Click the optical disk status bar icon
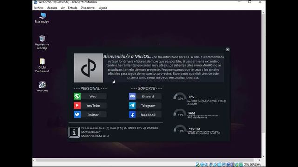The height and width of the screenshot is (167, 298). [x=202, y=164]
